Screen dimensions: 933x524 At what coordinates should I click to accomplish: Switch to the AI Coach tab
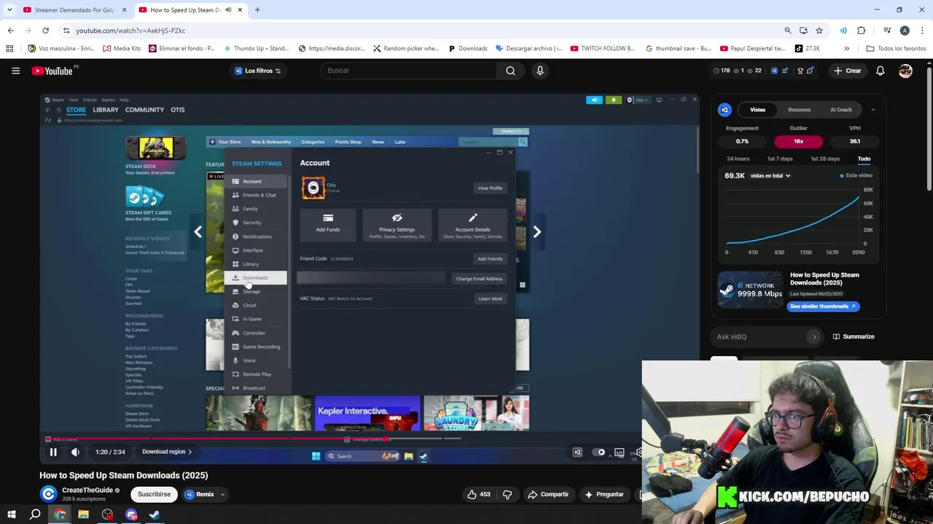click(841, 110)
